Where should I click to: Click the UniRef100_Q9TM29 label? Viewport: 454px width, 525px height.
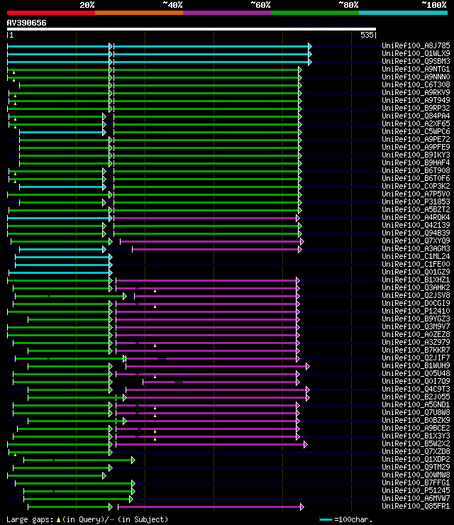pyautogui.click(x=416, y=467)
